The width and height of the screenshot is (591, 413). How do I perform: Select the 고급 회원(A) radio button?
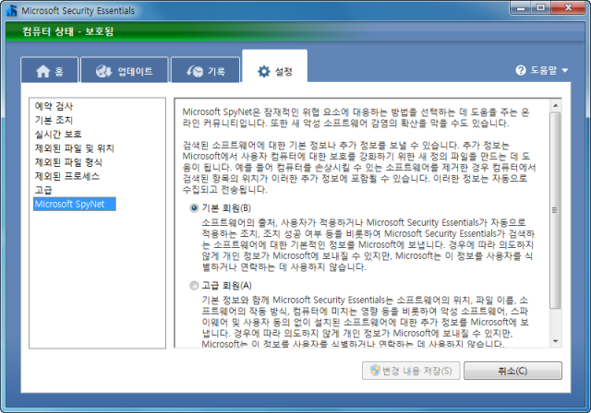click(x=194, y=286)
